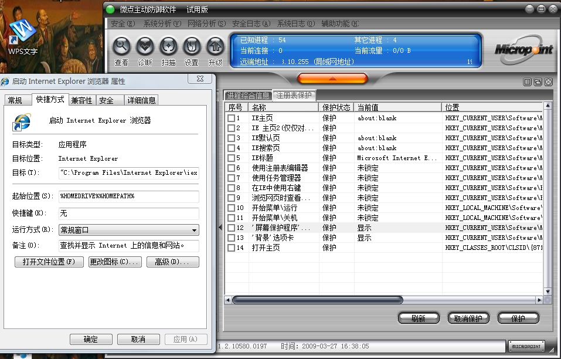Open the 系统分析(V) menu
This screenshot has width=561, height=359.
[162, 23]
